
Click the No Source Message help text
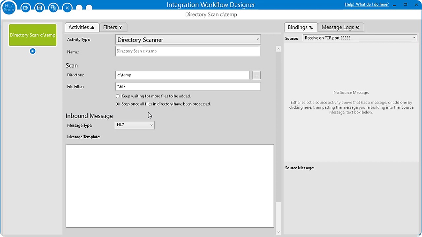point(351,102)
